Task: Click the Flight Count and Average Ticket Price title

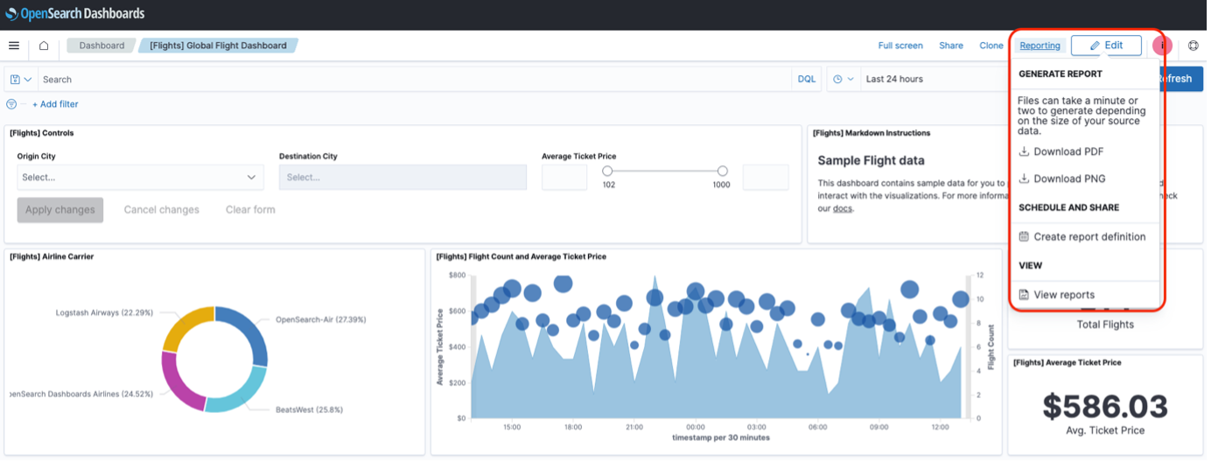Action: [x=521, y=256]
